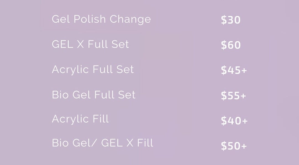Click the $50+ price
Viewport: 299px width, 165px height.
[x=234, y=146]
